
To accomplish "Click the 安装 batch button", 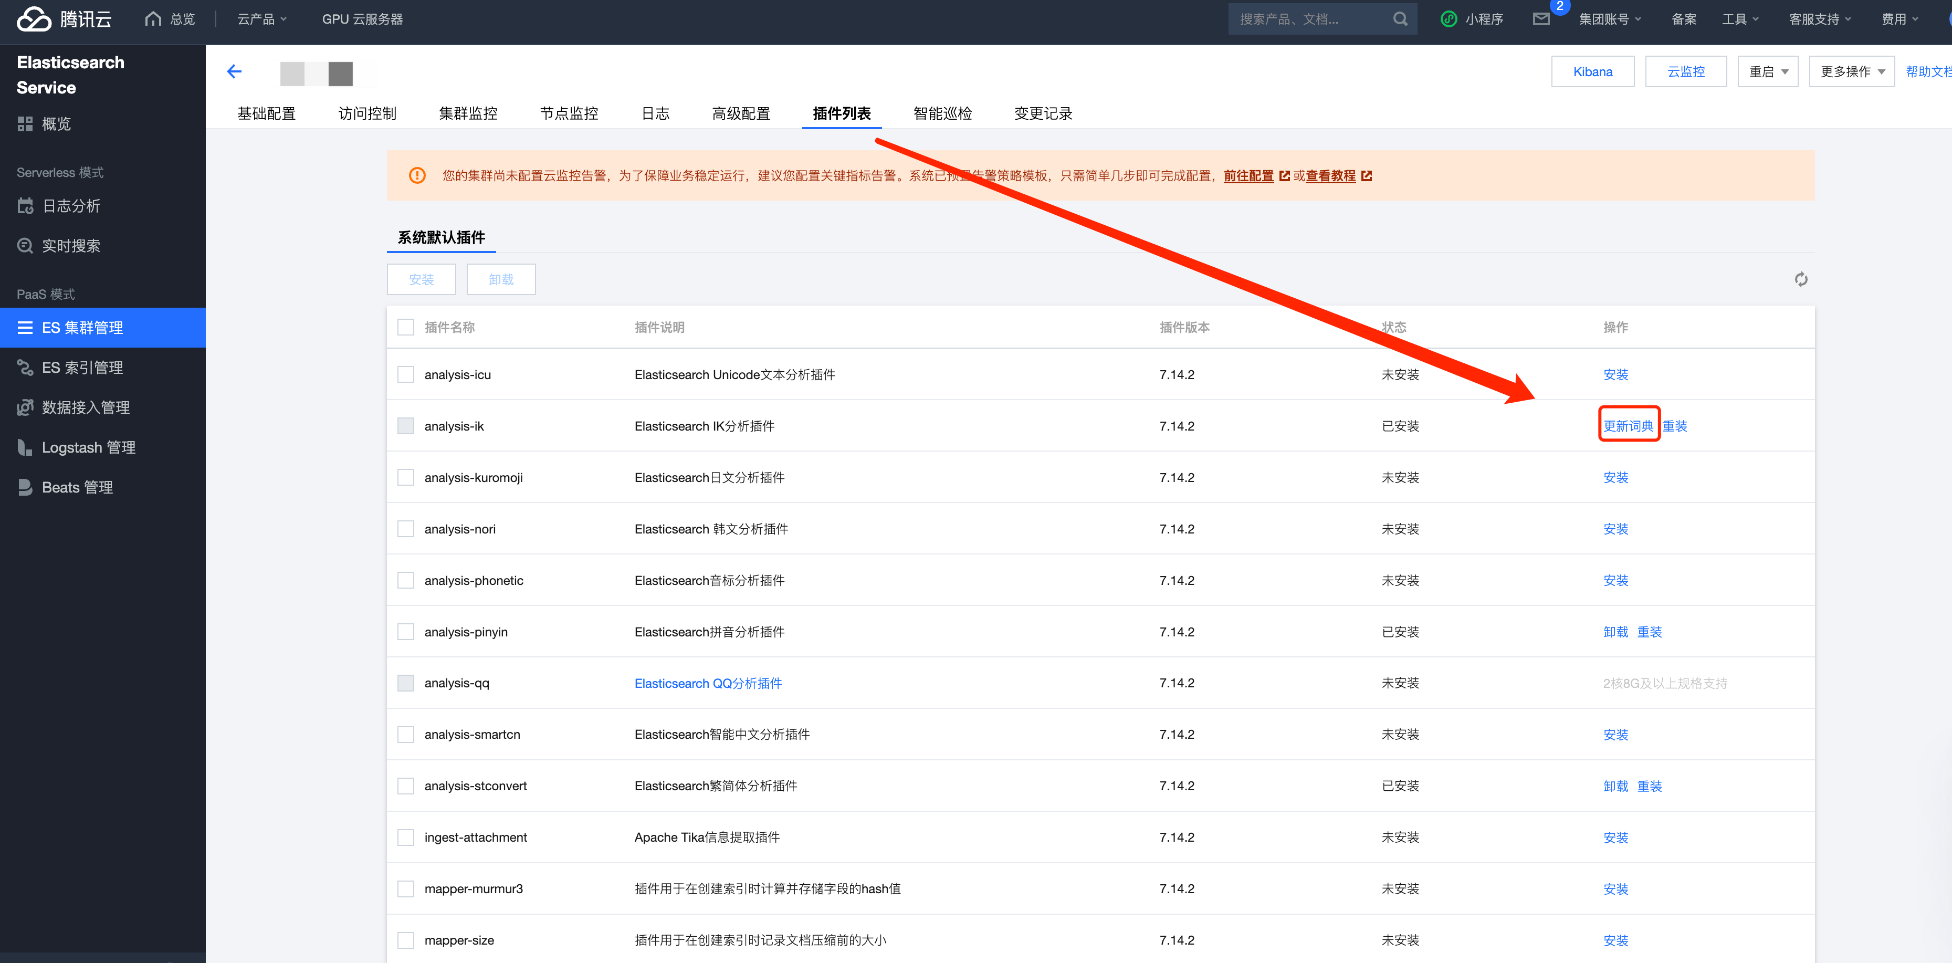I will pos(421,279).
